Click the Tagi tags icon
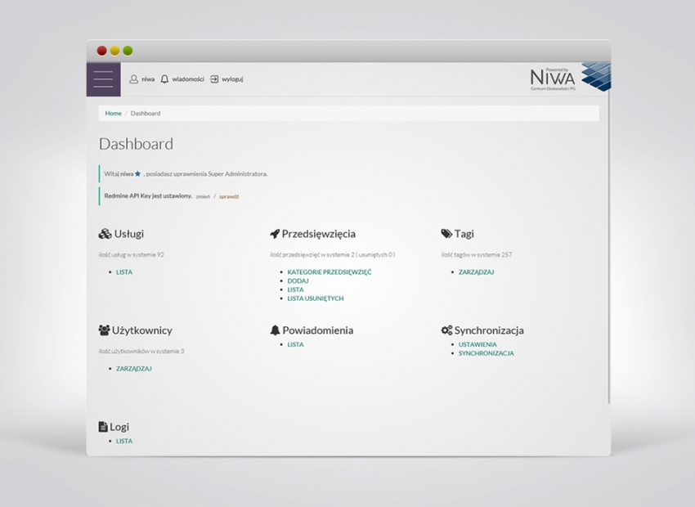The image size is (695, 507). click(x=446, y=234)
